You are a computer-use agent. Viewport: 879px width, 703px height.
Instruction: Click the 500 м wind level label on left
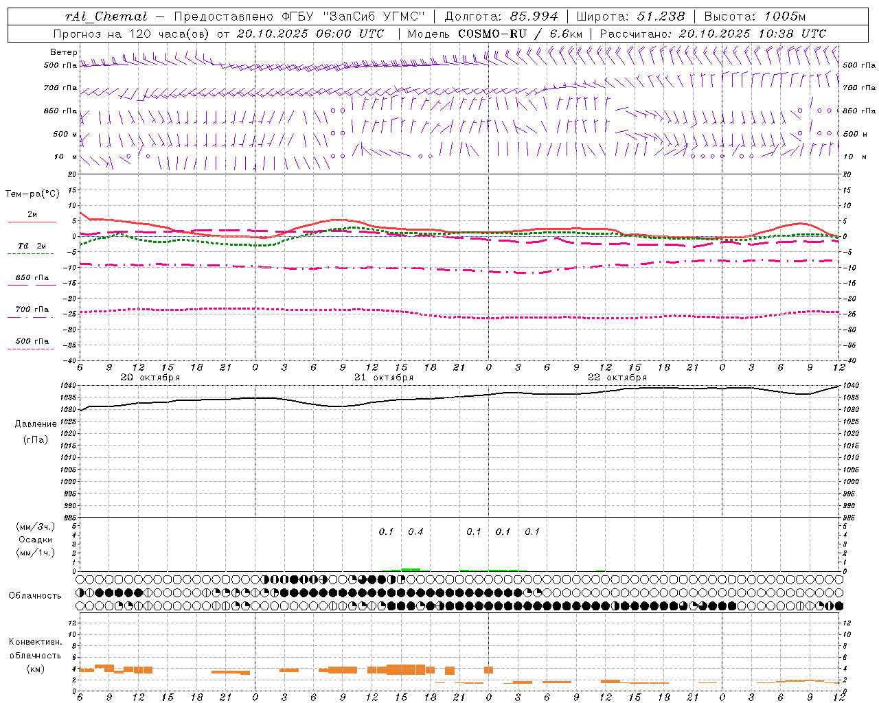point(65,134)
